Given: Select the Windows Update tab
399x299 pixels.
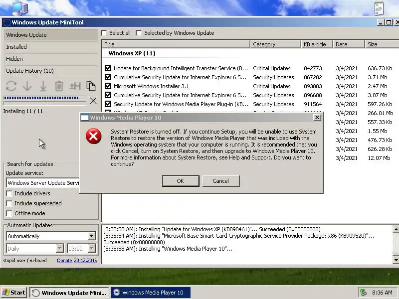Looking at the screenshot, I should tap(51, 35).
